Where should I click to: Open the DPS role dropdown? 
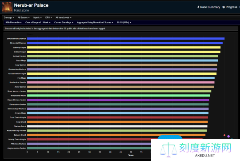coord(48,18)
